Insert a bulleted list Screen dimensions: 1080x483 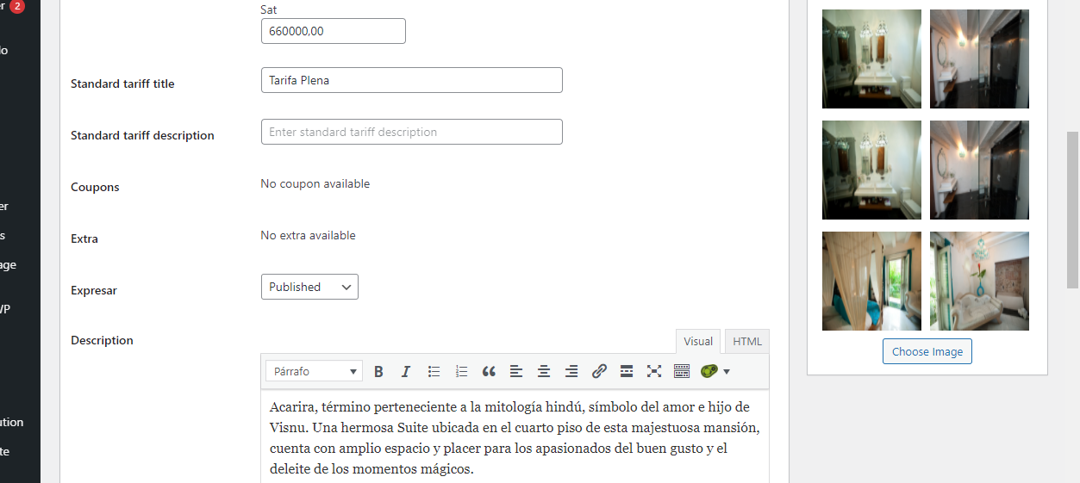click(434, 372)
